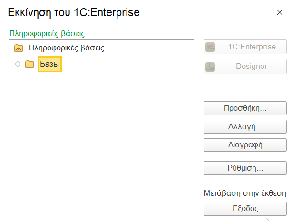Image resolution: width=292 pixels, height=221 pixels.
Task: Select the Πληροφορικές βάσεις root tree item
Action: [x=67, y=48]
